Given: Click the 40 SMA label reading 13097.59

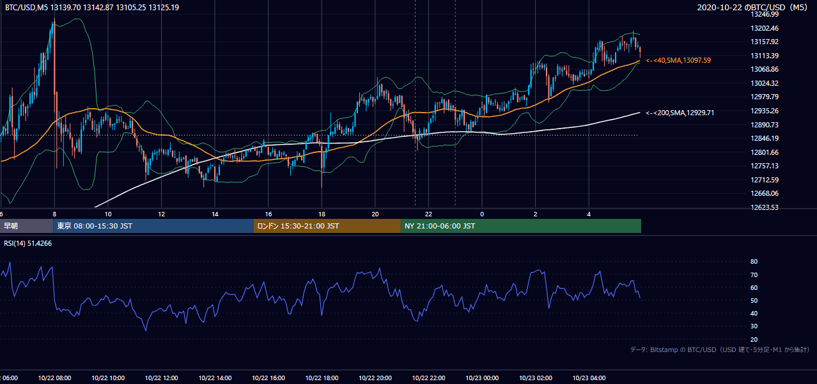Looking at the screenshot, I should point(678,60).
